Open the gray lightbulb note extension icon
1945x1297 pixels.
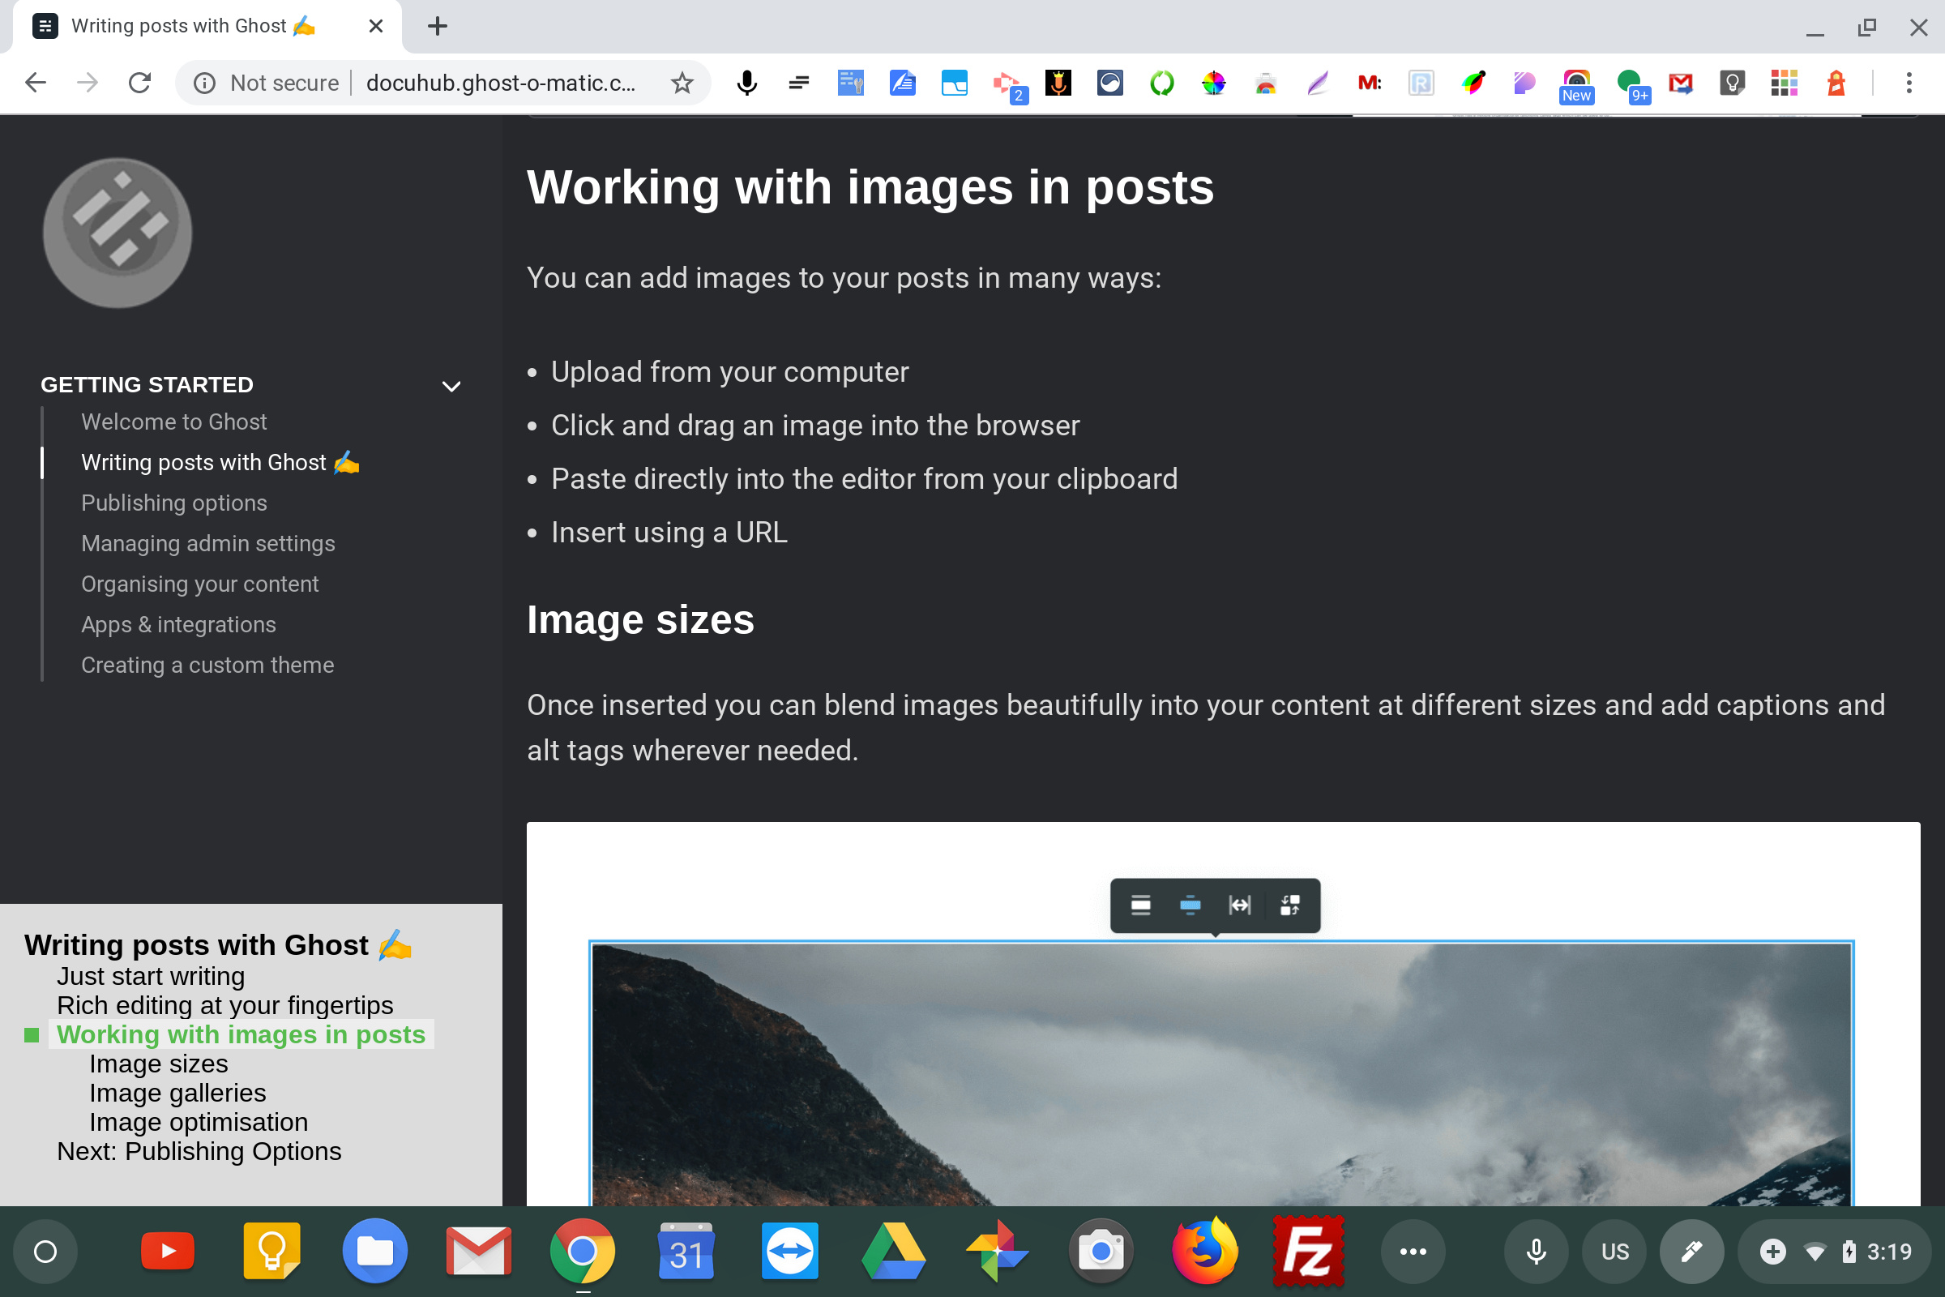[x=1733, y=83]
